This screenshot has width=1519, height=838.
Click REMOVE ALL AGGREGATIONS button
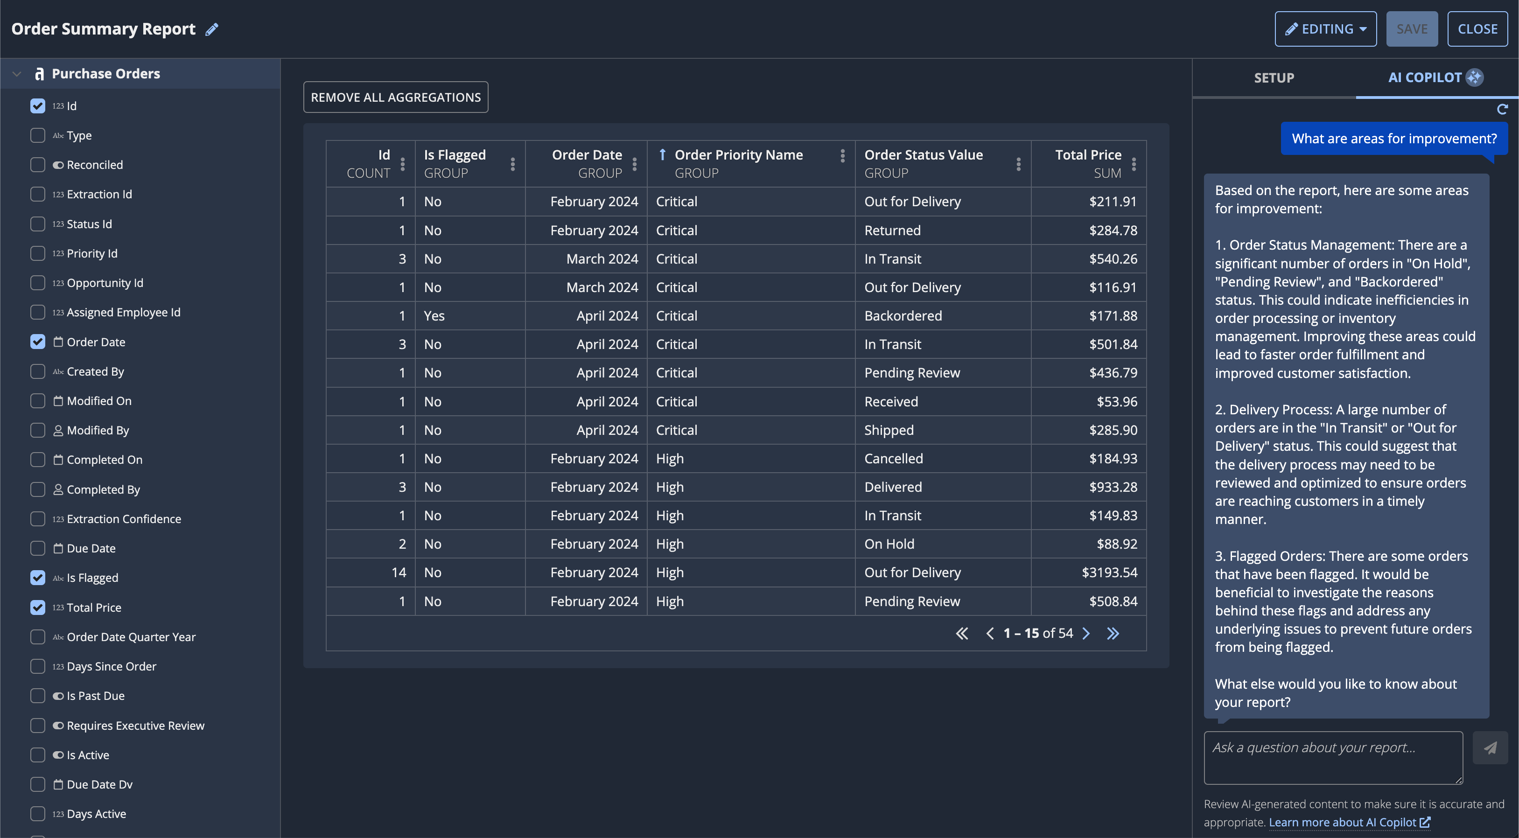point(396,98)
